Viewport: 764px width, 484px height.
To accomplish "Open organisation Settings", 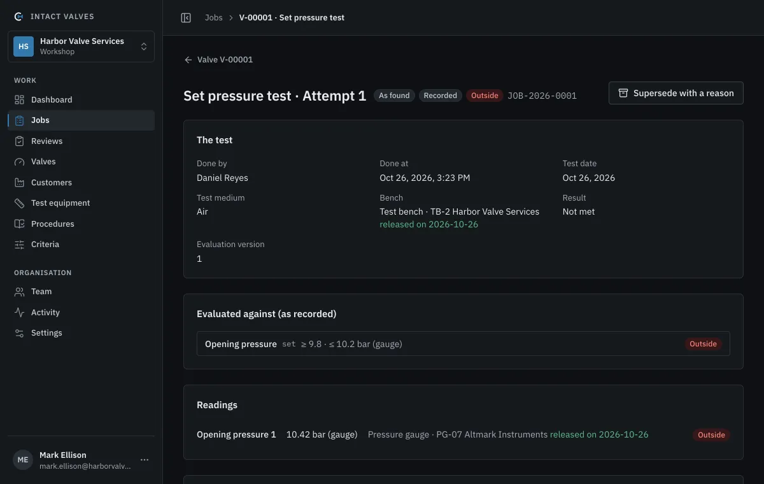I will click(x=81, y=333).
